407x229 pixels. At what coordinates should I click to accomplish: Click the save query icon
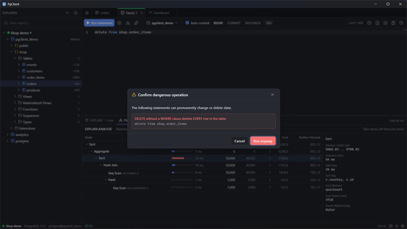pyautogui.click(x=393, y=23)
